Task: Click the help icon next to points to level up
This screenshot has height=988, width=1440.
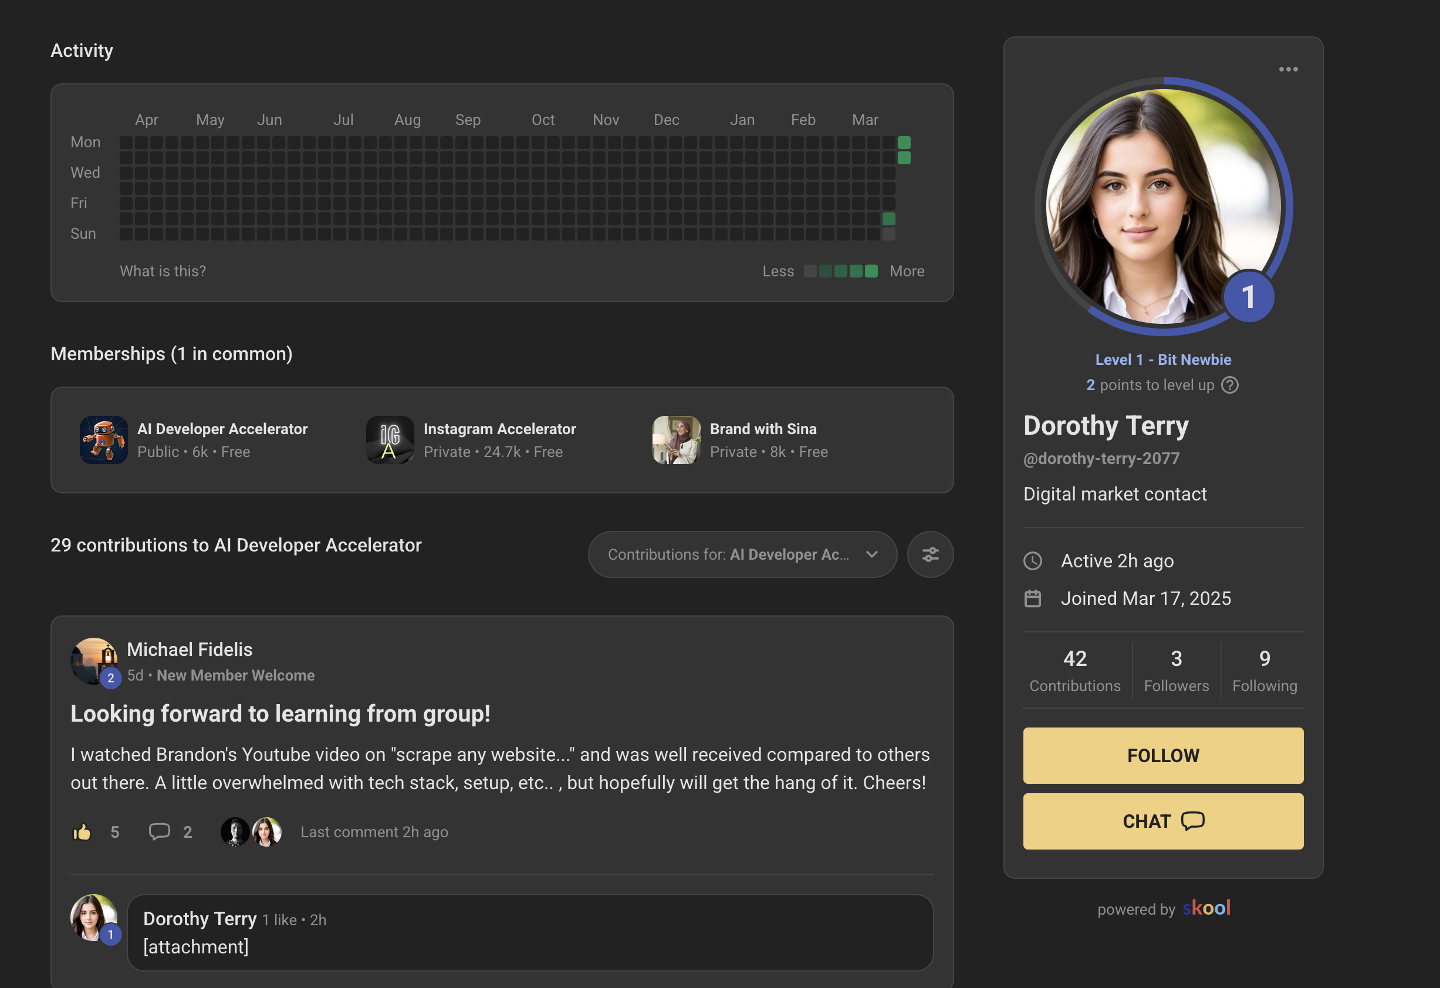Action: [x=1231, y=385]
